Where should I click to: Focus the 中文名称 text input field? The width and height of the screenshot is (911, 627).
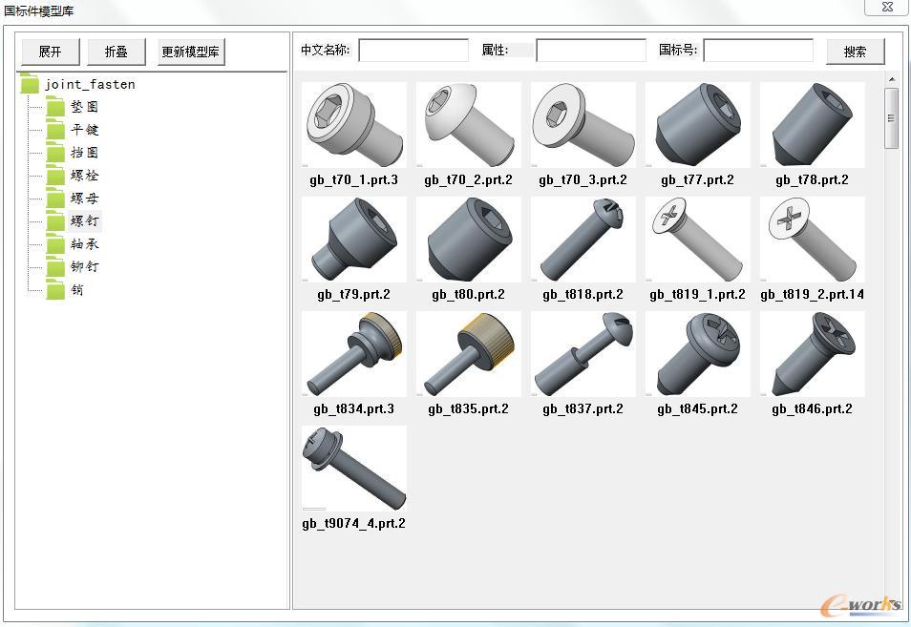click(413, 51)
